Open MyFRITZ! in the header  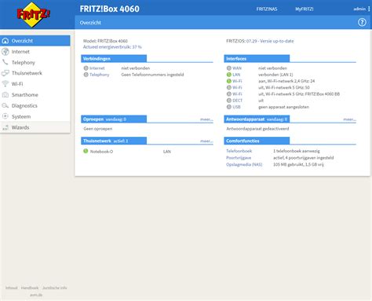[x=305, y=9]
